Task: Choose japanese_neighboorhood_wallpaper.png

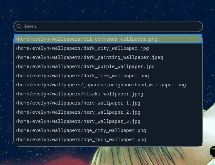Action: tap(101, 85)
